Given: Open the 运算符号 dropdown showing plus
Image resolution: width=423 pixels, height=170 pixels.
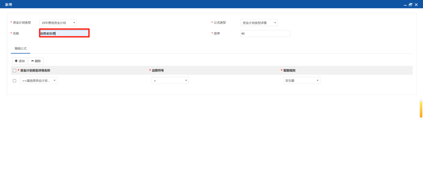Looking at the screenshot, I should (x=170, y=81).
